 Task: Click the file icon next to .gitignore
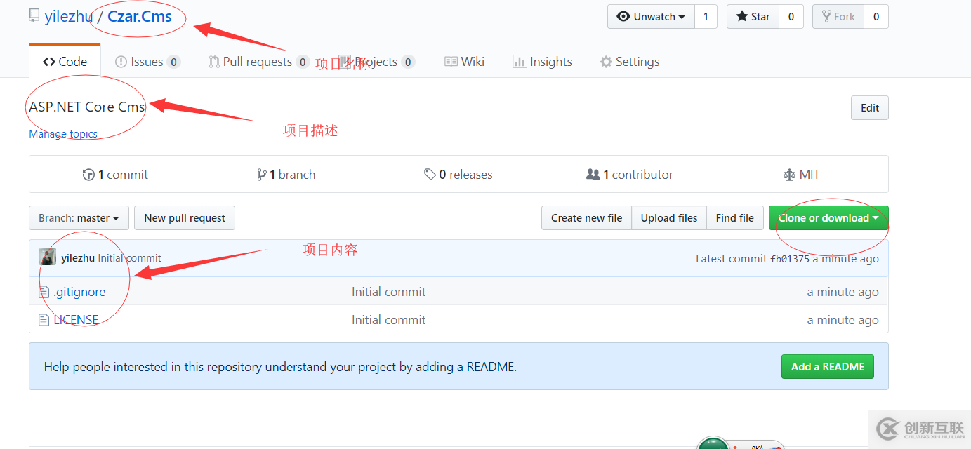44,292
